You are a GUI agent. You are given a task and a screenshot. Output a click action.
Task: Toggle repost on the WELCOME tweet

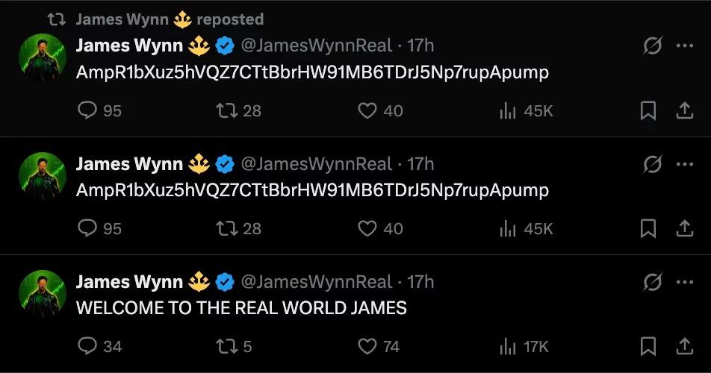pyautogui.click(x=234, y=347)
